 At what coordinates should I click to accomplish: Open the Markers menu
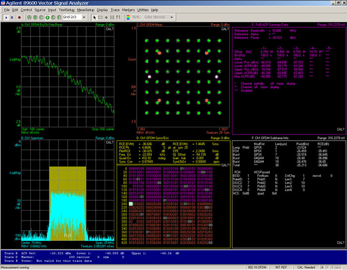coord(128,10)
